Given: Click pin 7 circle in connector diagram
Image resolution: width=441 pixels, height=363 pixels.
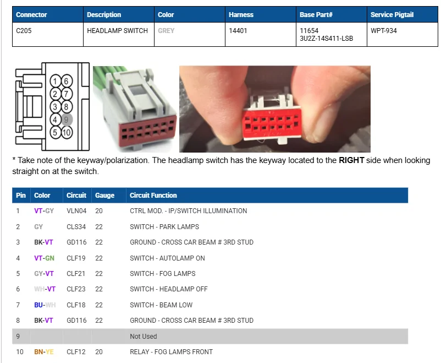Looking at the screenshot, I should [67, 94].
